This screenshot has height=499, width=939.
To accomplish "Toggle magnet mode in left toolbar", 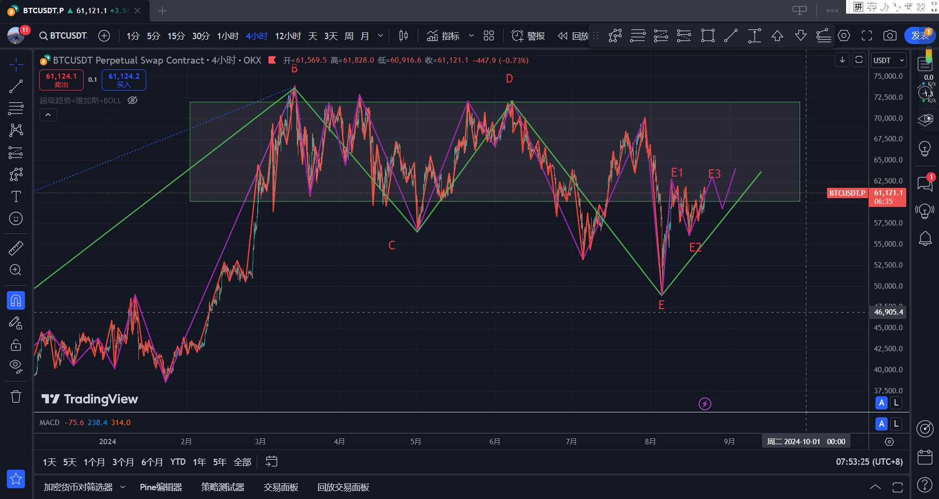I will (x=16, y=300).
